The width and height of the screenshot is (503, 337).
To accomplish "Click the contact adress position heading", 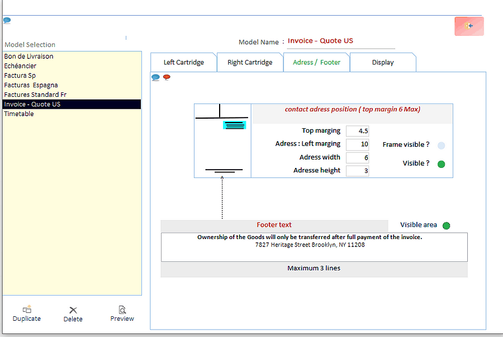I will click(x=353, y=109).
